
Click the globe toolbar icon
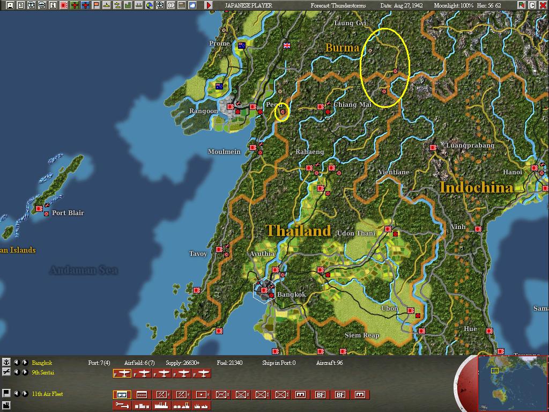[150, 5]
